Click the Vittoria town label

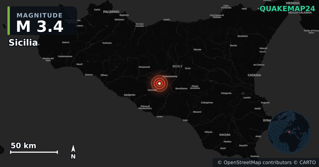pyautogui.click(x=208, y=132)
